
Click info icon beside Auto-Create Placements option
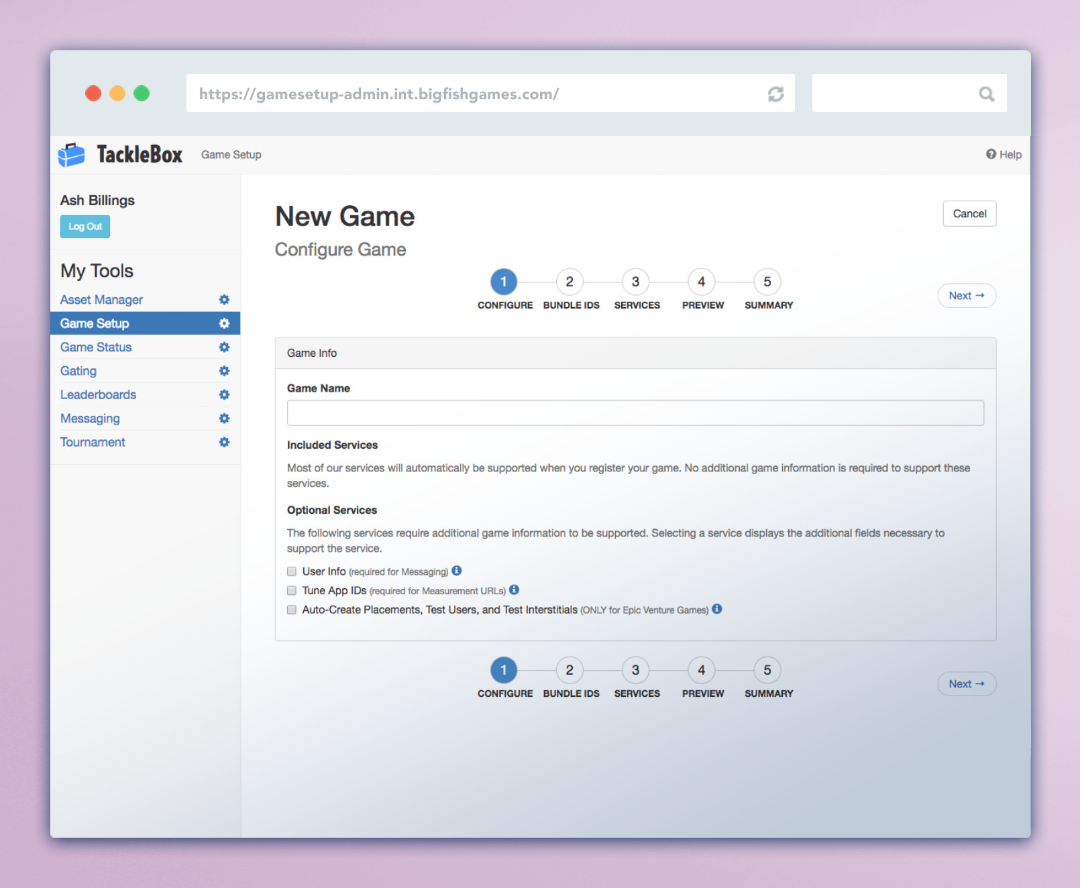(717, 609)
